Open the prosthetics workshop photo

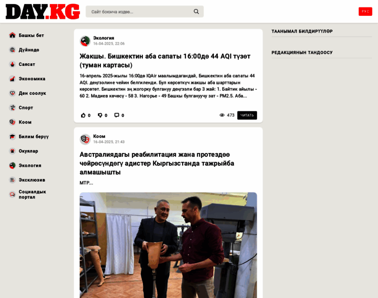(x=168, y=245)
